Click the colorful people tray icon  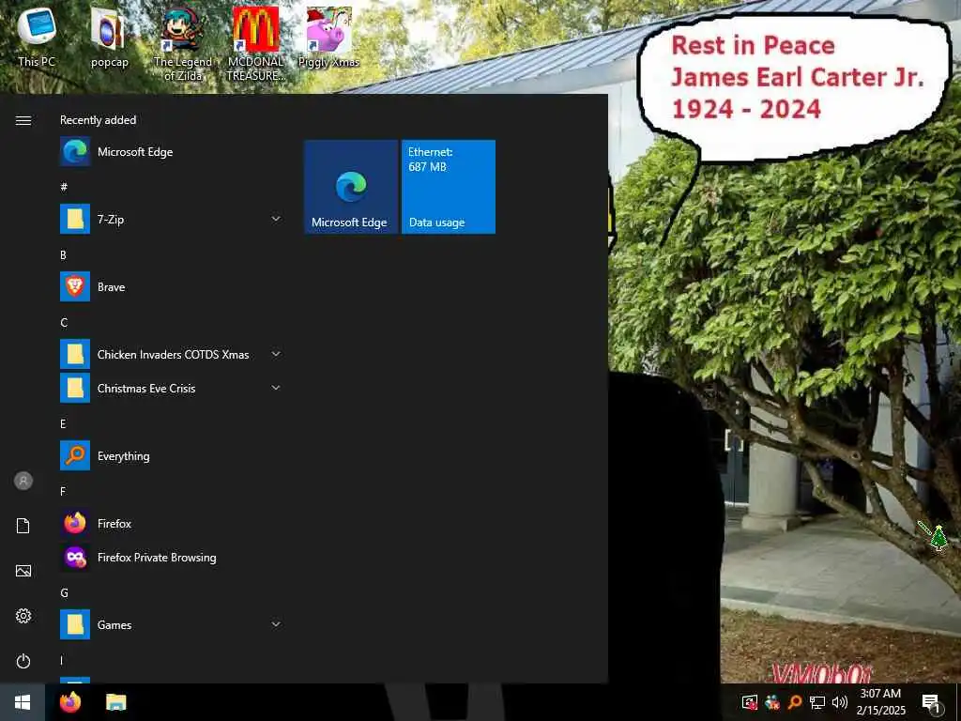click(772, 702)
